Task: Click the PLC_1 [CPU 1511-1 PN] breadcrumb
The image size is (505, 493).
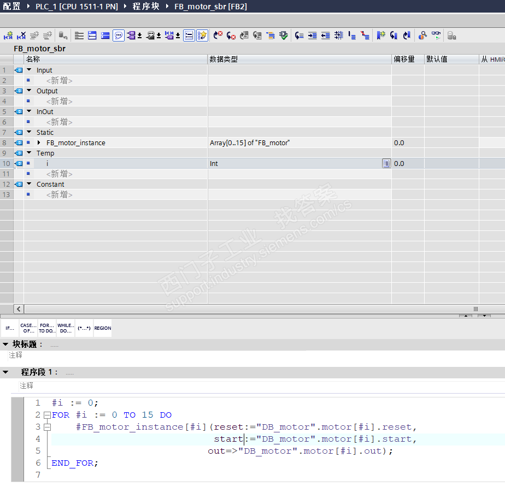Action: pyautogui.click(x=78, y=7)
